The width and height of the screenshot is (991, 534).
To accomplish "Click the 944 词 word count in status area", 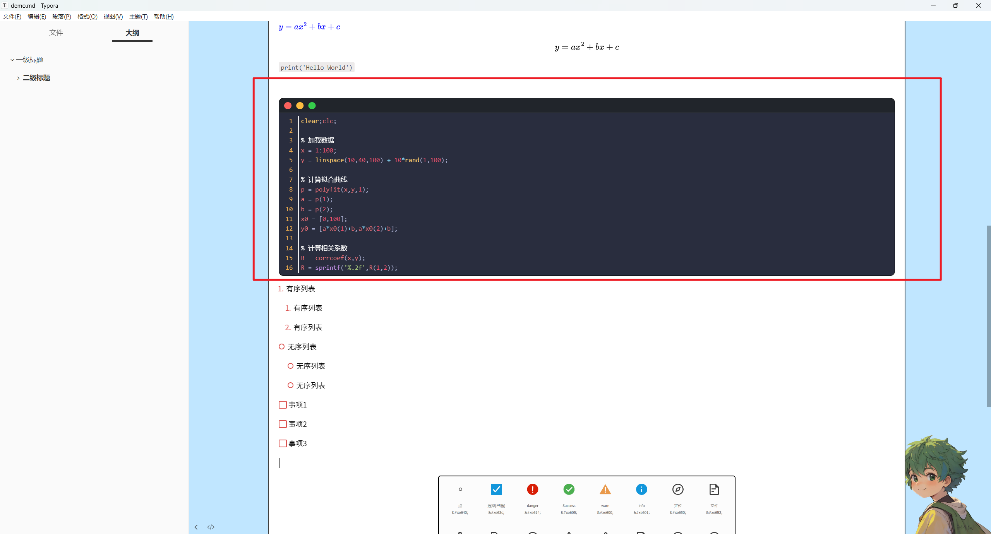I will [965, 527].
